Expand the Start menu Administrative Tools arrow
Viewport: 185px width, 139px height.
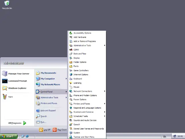click(x=66, y=97)
